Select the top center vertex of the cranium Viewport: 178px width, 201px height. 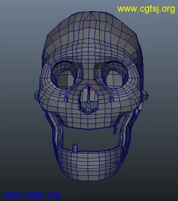[x=91, y=12]
